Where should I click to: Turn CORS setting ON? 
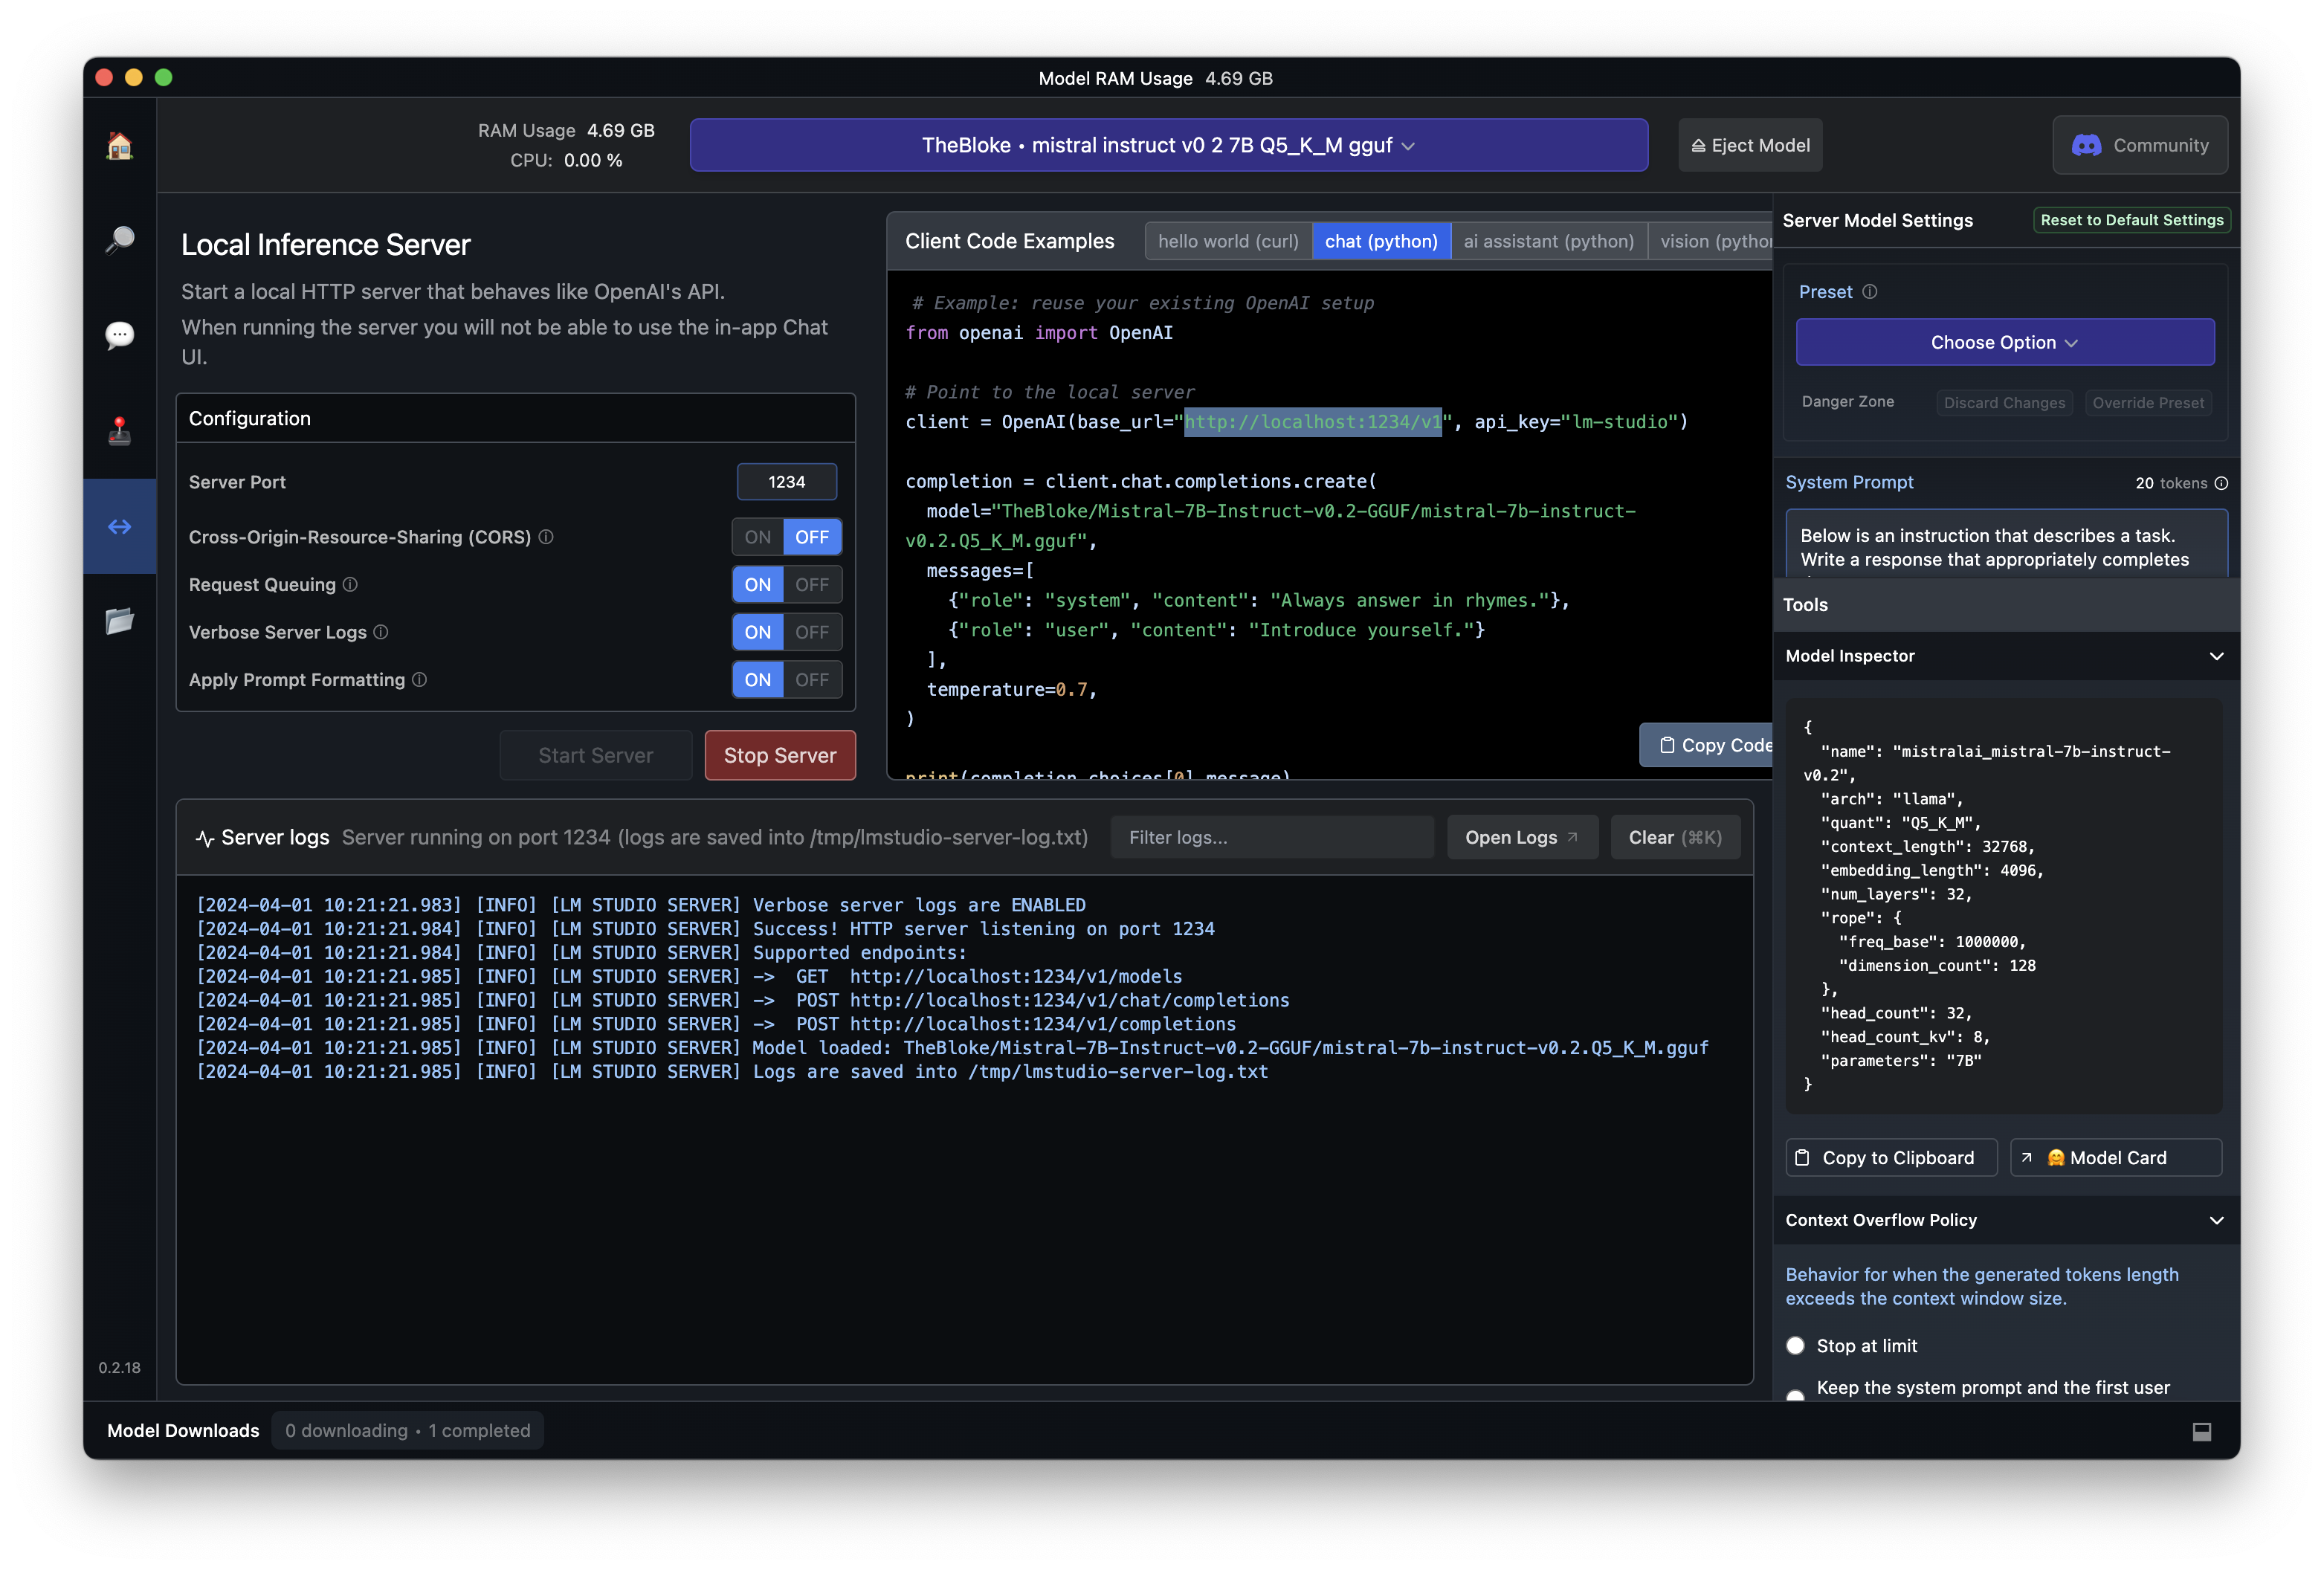[x=757, y=537]
